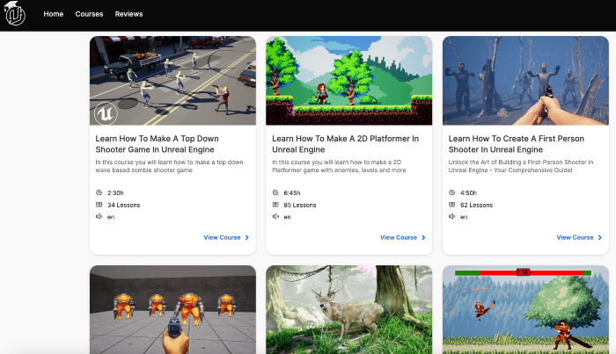Screen dimensions: 616x354
Task: Click the audio icon in the Top Down Shooter card
Action: (99, 216)
